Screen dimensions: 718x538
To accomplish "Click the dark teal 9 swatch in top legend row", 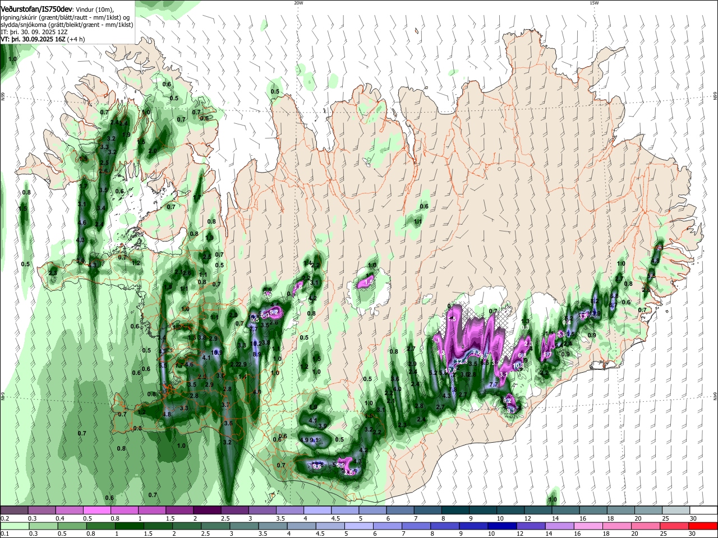I will coord(483,511).
